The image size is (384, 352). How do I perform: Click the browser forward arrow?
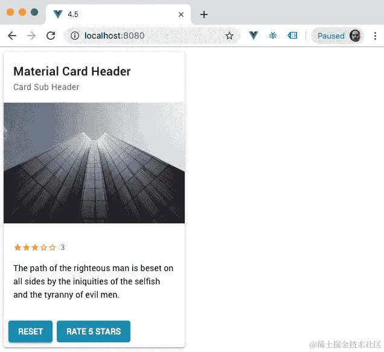(x=31, y=36)
